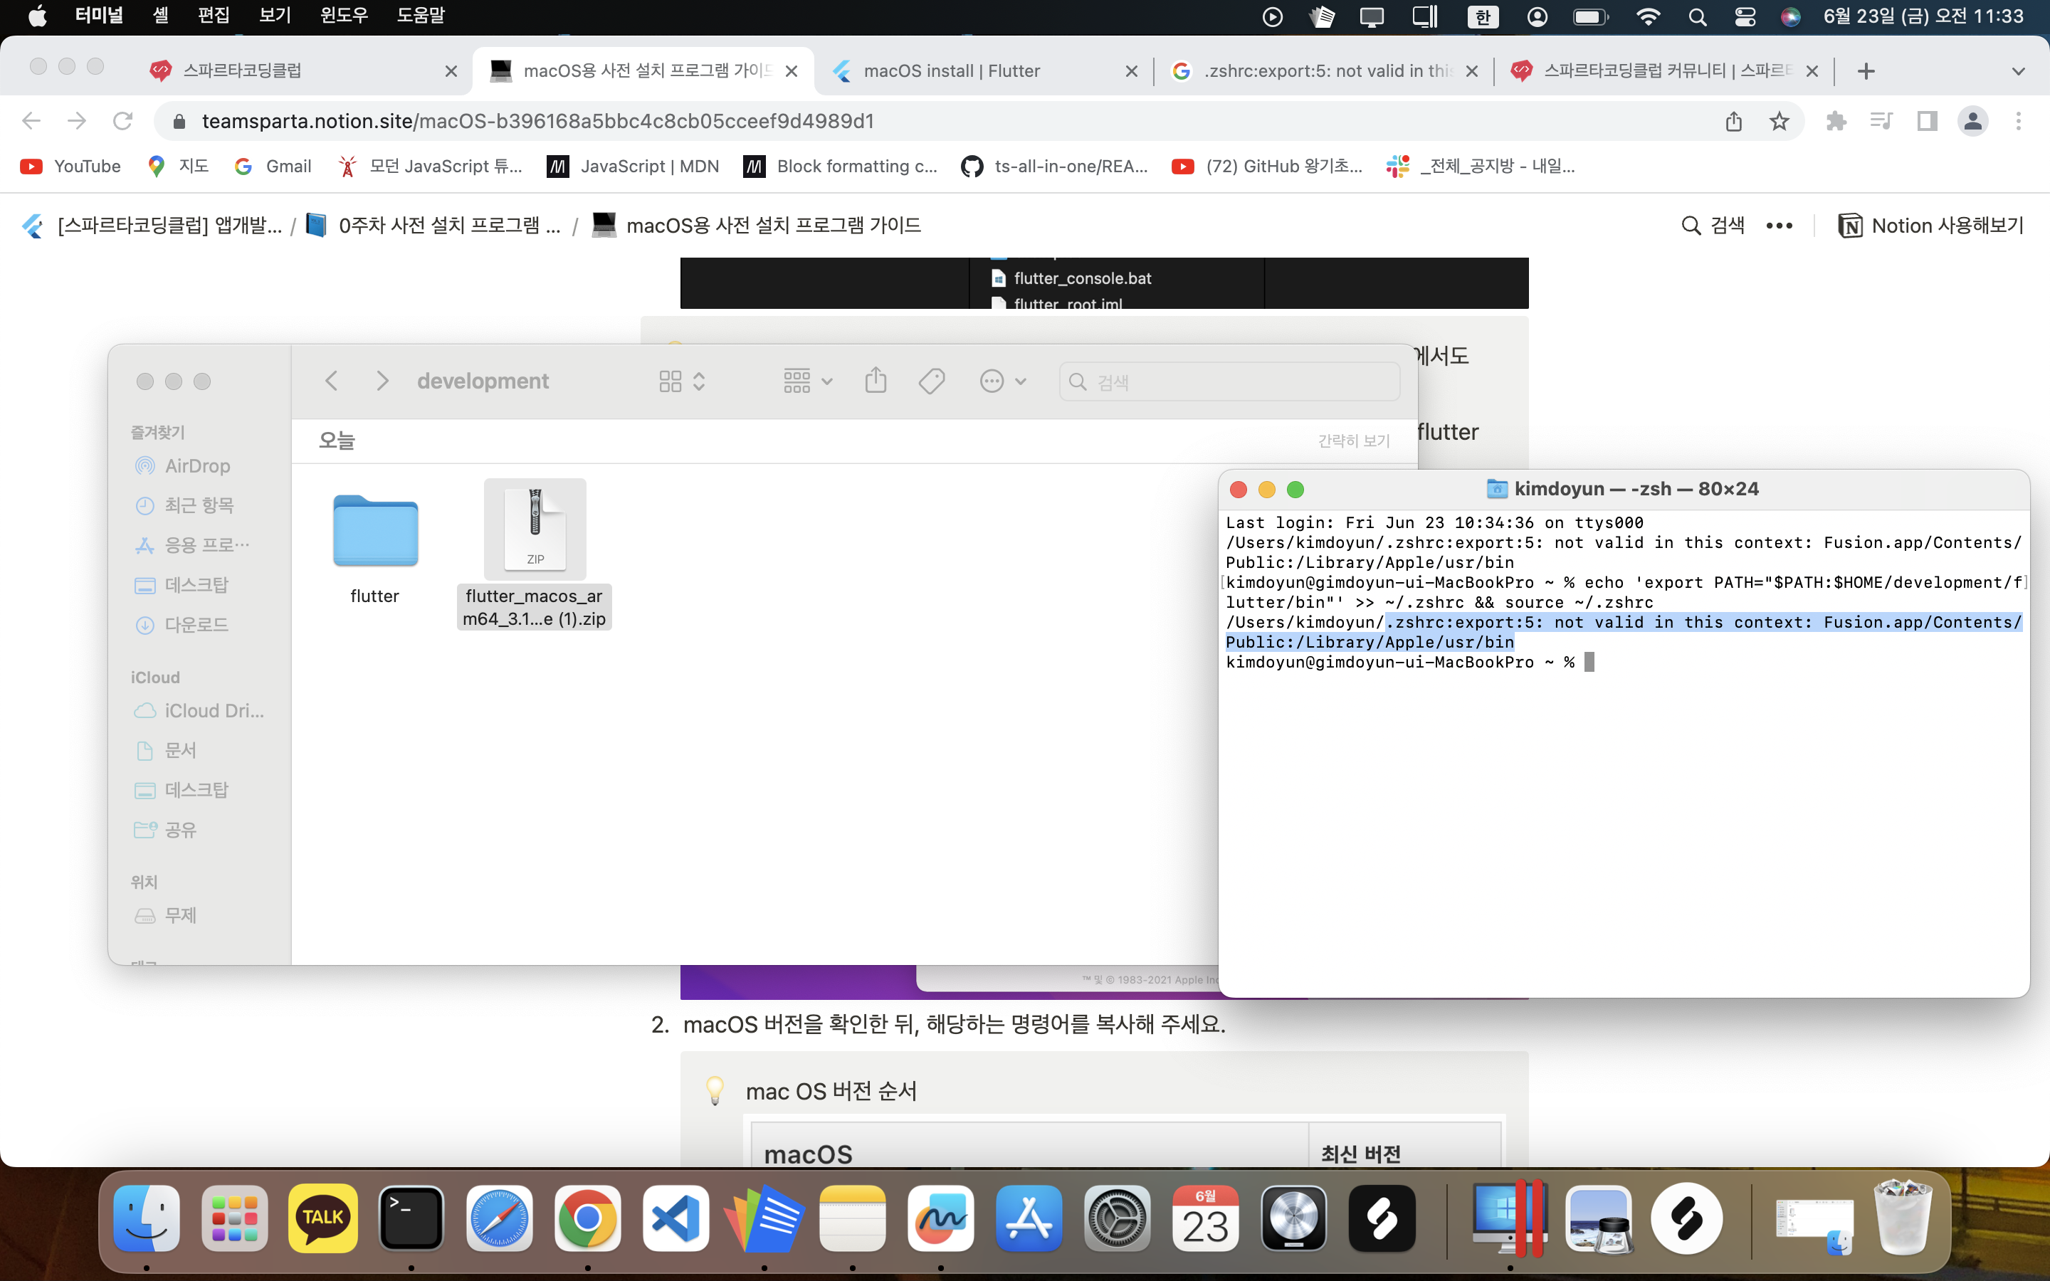Viewport: 2050px width, 1281px height.
Task: Open Chrome profile avatar
Action: point(1972,121)
